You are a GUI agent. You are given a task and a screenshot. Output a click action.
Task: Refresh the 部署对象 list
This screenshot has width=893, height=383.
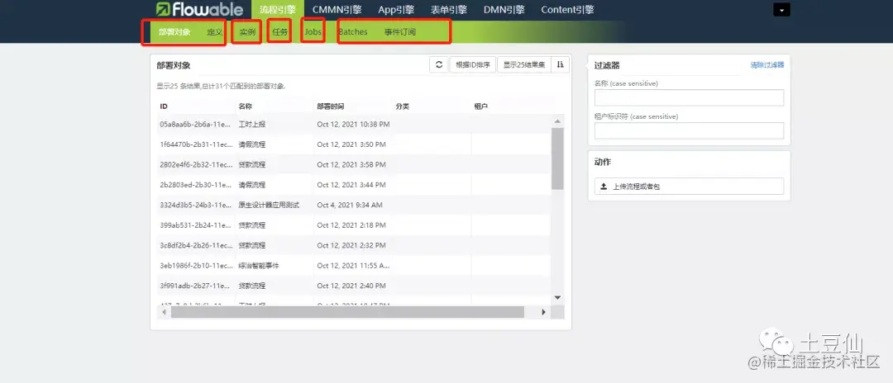pos(439,64)
